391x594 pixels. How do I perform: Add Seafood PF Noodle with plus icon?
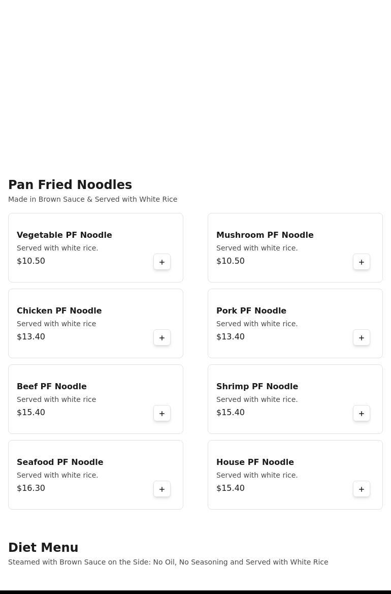click(161, 489)
